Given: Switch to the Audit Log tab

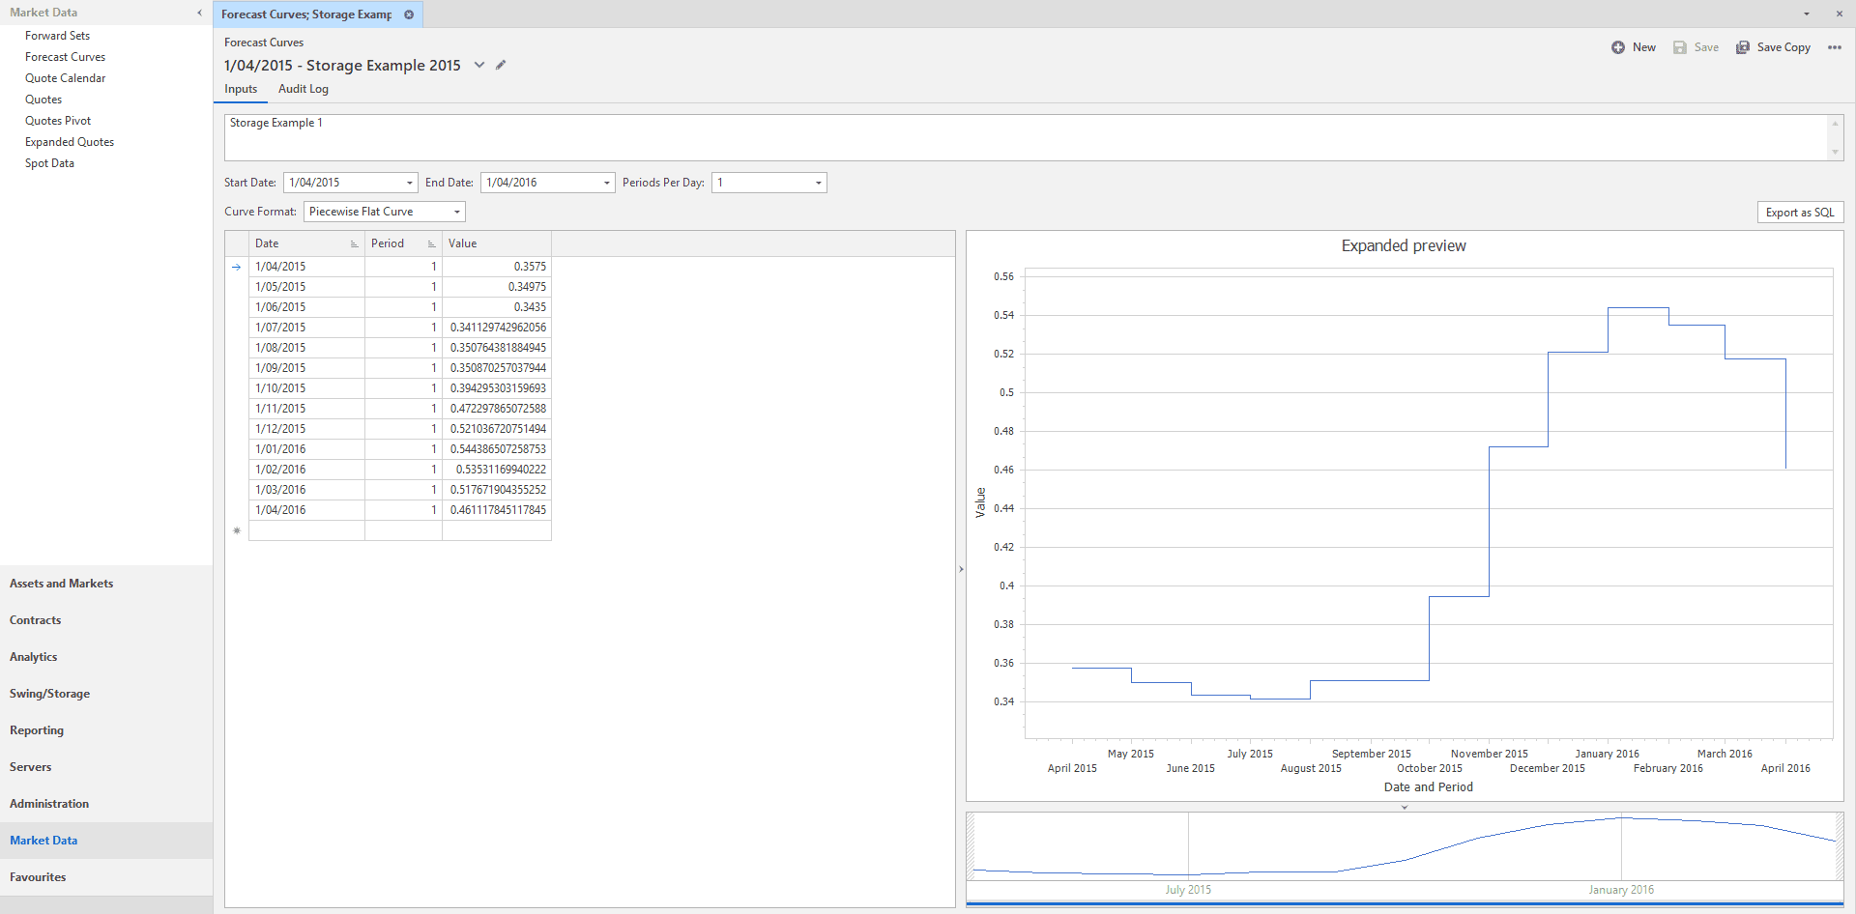Looking at the screenshot, I should pos(303,89).
